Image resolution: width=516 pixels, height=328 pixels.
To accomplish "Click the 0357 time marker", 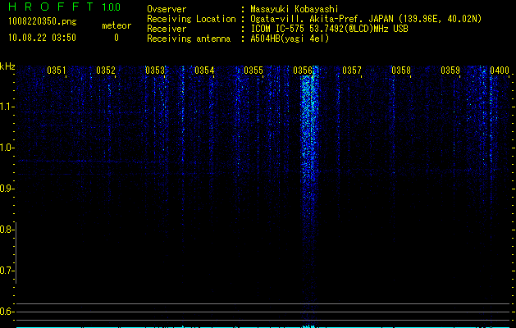I will click(352, 71).
